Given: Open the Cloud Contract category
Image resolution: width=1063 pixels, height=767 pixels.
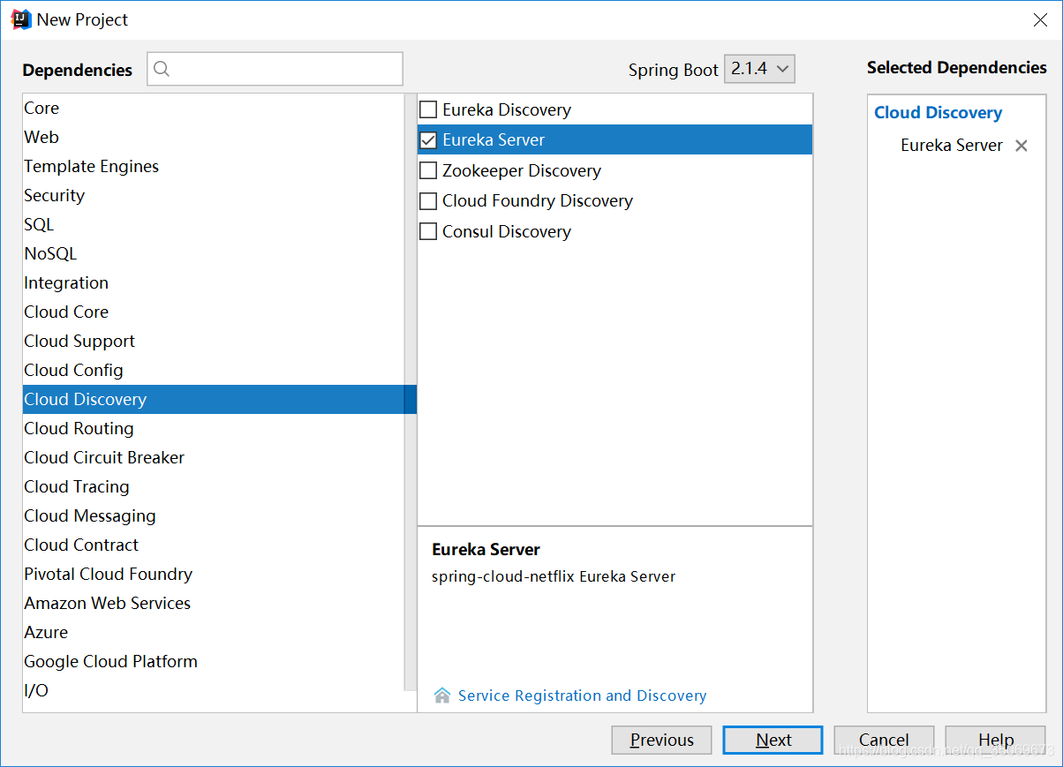Looking at the screenshot, I should pos(214,545).
